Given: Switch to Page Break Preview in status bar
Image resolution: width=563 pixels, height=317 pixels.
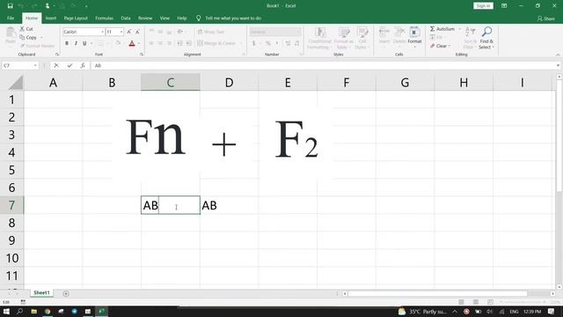Looking at the screenshot, I should click(x=490, y=302).
